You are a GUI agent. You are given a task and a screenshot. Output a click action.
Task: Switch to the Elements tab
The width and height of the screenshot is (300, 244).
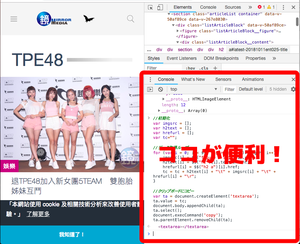(183, 7)
